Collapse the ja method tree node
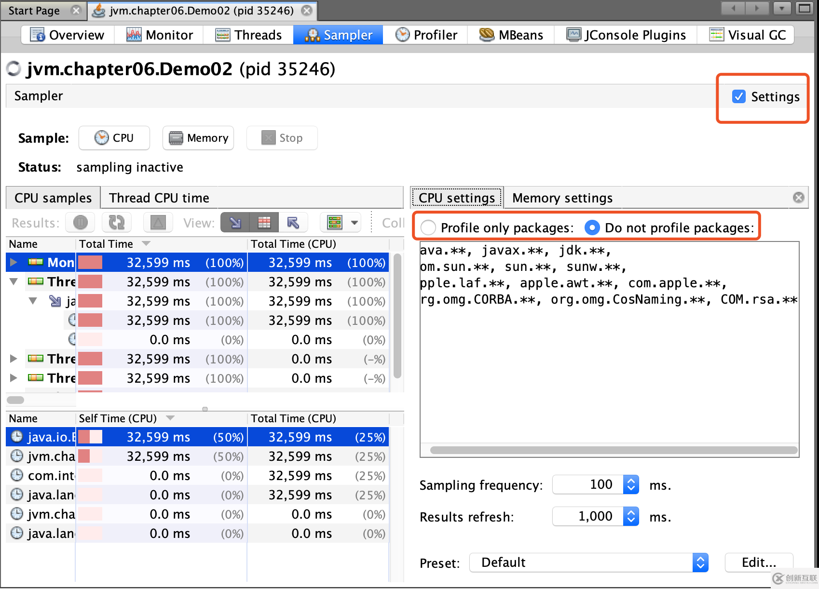The width and height of the screenshot is (819, 589). (x=33, y=301)
